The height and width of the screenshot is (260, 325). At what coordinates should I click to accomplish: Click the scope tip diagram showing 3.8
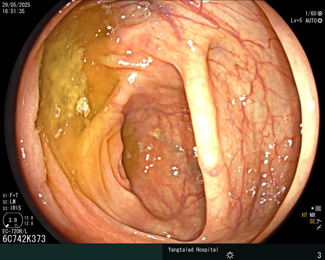(x=13, y=220)
